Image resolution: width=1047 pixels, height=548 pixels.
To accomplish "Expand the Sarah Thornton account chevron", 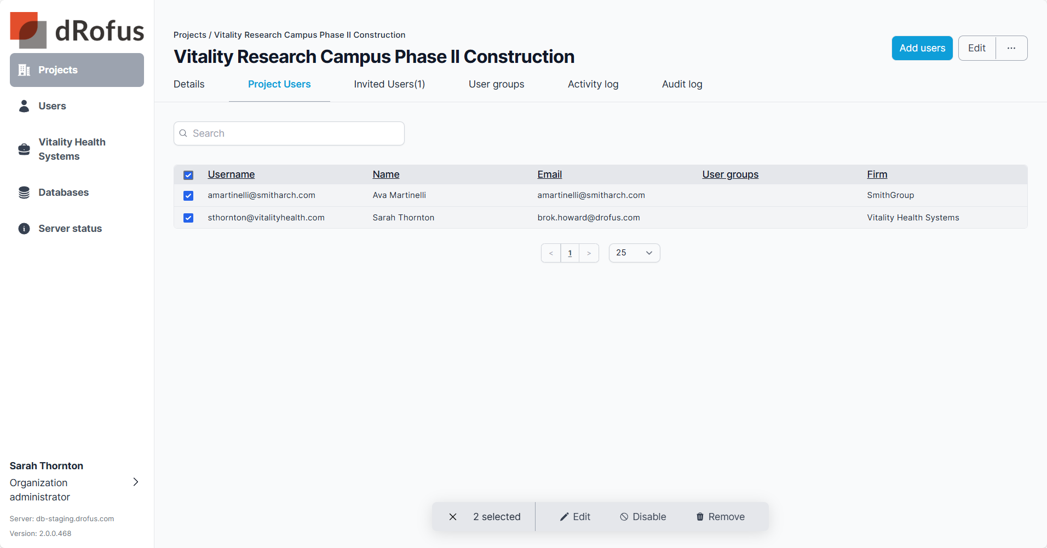I will [136, 482].
